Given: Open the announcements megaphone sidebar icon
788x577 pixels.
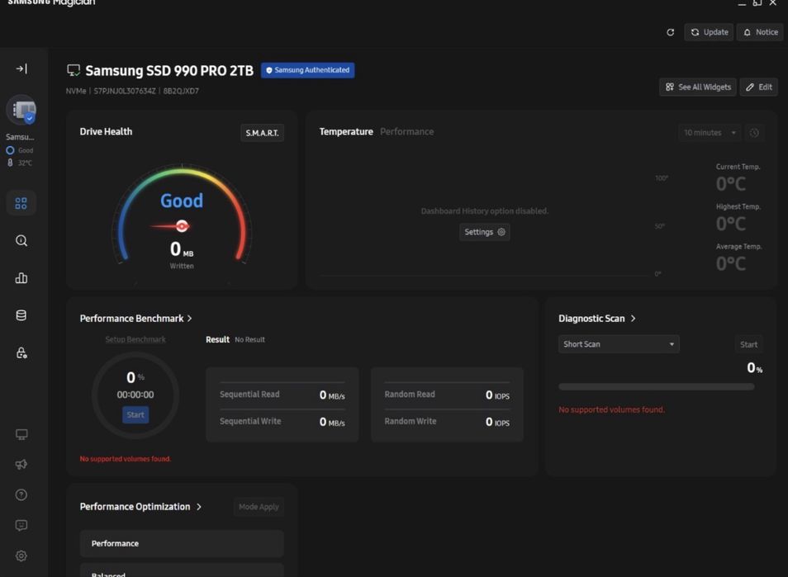Looking at the screenshot, I should pos(21,465).
